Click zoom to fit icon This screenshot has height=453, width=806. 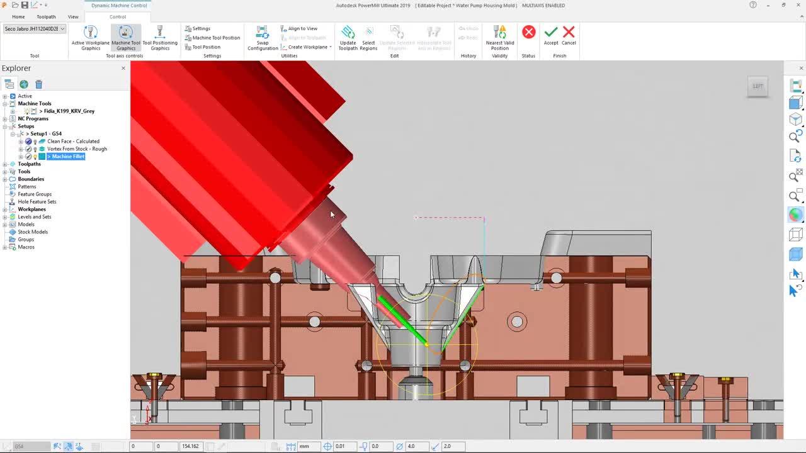click(x=795, y=176)
